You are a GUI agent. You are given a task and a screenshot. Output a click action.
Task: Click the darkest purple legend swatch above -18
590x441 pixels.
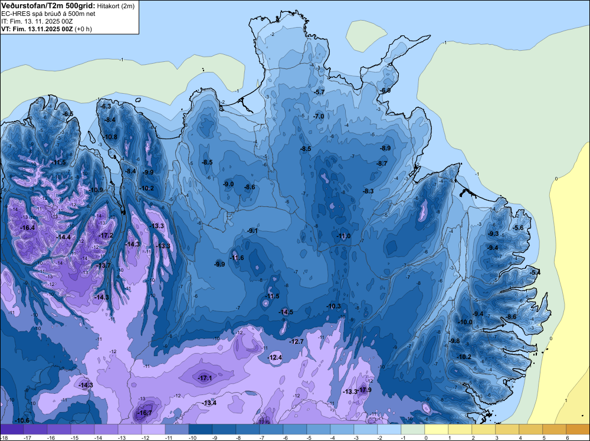[12, 429]
